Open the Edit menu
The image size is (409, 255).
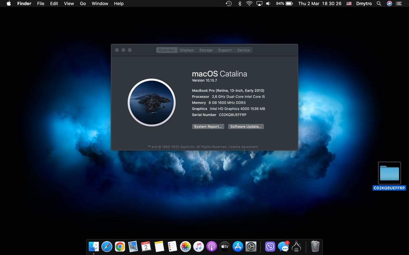(54, 3)
